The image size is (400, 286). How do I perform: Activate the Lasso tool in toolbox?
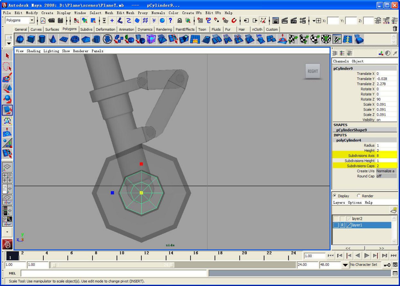tap(7, 66)
